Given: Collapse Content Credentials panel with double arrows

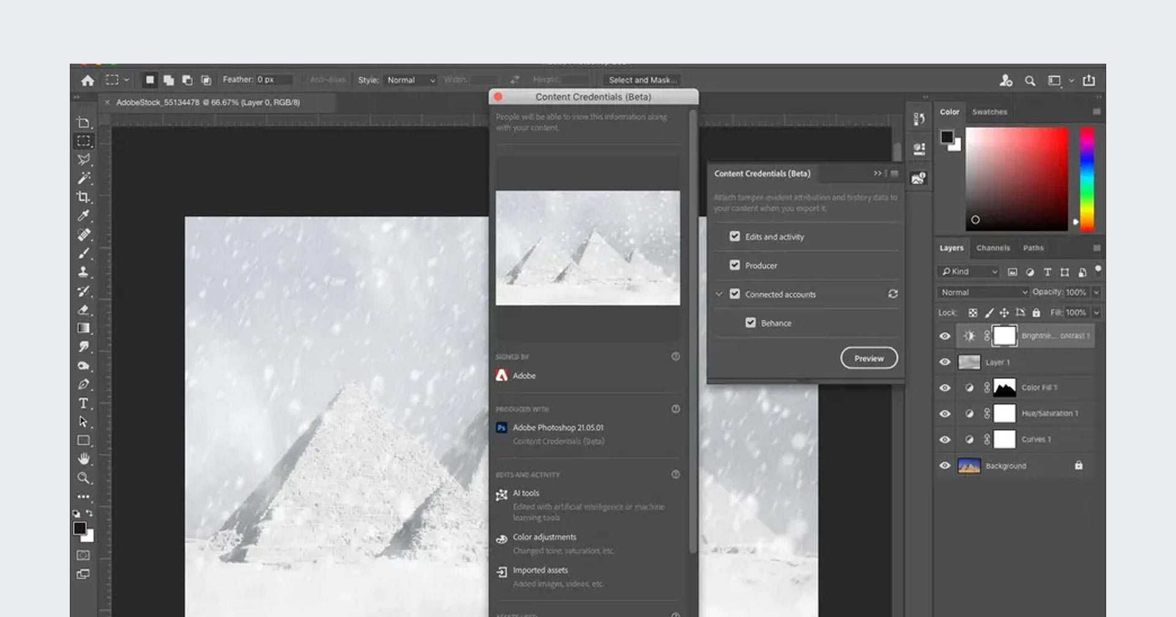Looking at the screenshot, I should click(877, 173).
